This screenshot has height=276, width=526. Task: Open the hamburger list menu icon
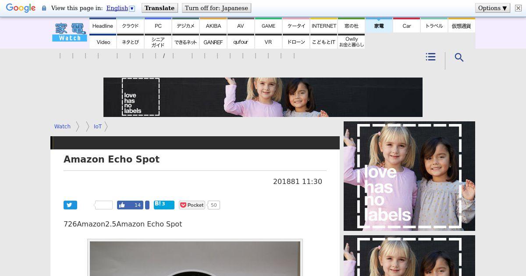pos(430,57)
